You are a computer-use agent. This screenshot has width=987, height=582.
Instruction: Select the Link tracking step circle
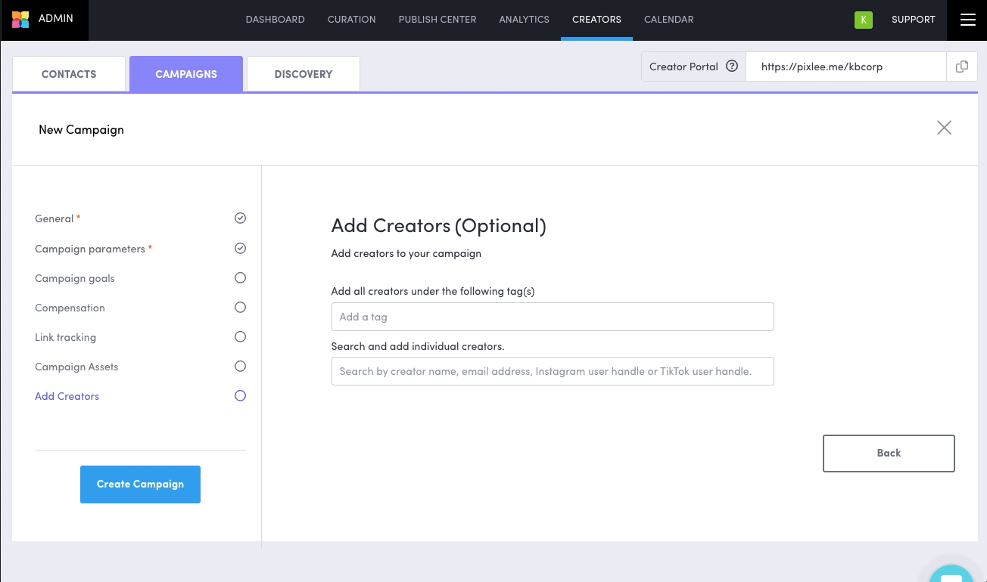point(240,337)
